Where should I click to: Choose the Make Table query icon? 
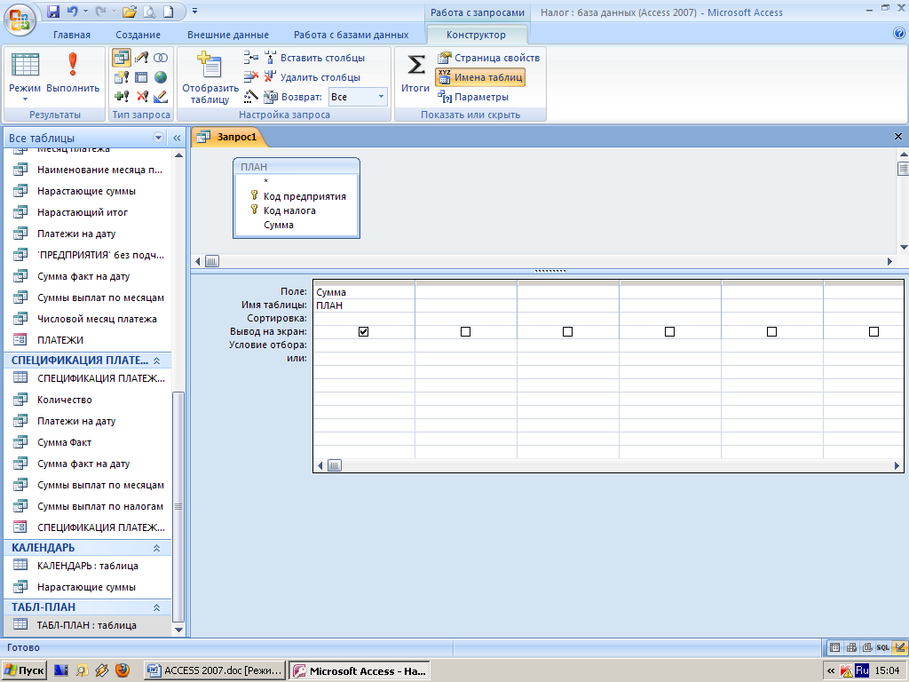(121, 77)
